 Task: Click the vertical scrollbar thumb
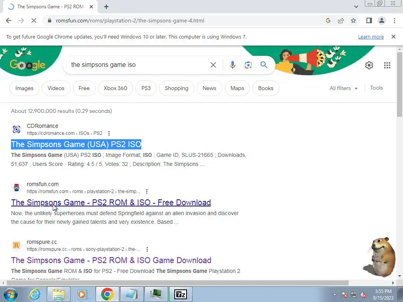(x=399, y=84)
